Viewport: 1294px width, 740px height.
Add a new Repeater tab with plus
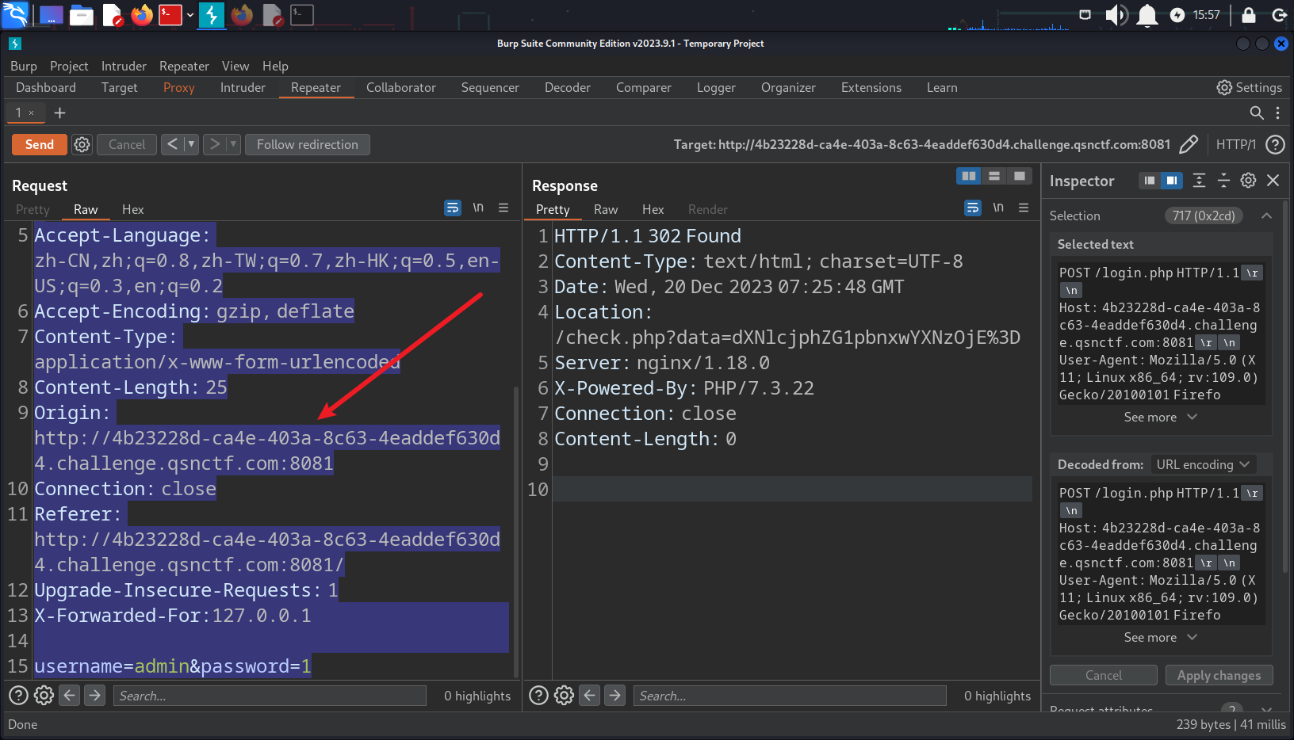(x=59, y=113)
